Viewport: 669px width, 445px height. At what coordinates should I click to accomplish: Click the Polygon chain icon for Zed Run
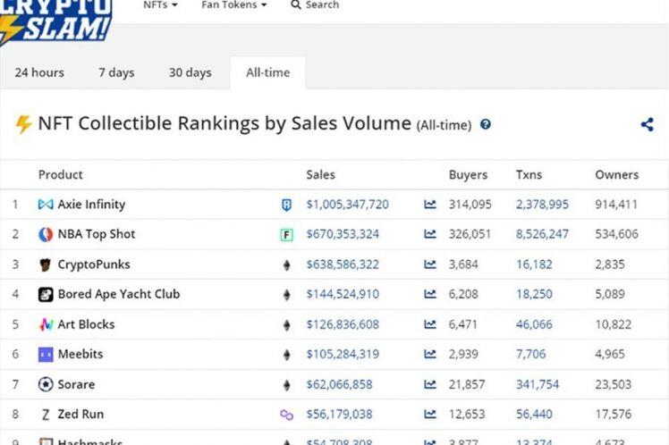[287, 415]
